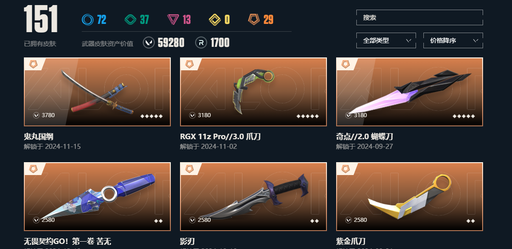Click the blue circle rarity tier icon
The width and height of the screenshot is (512, 249).
88,20
